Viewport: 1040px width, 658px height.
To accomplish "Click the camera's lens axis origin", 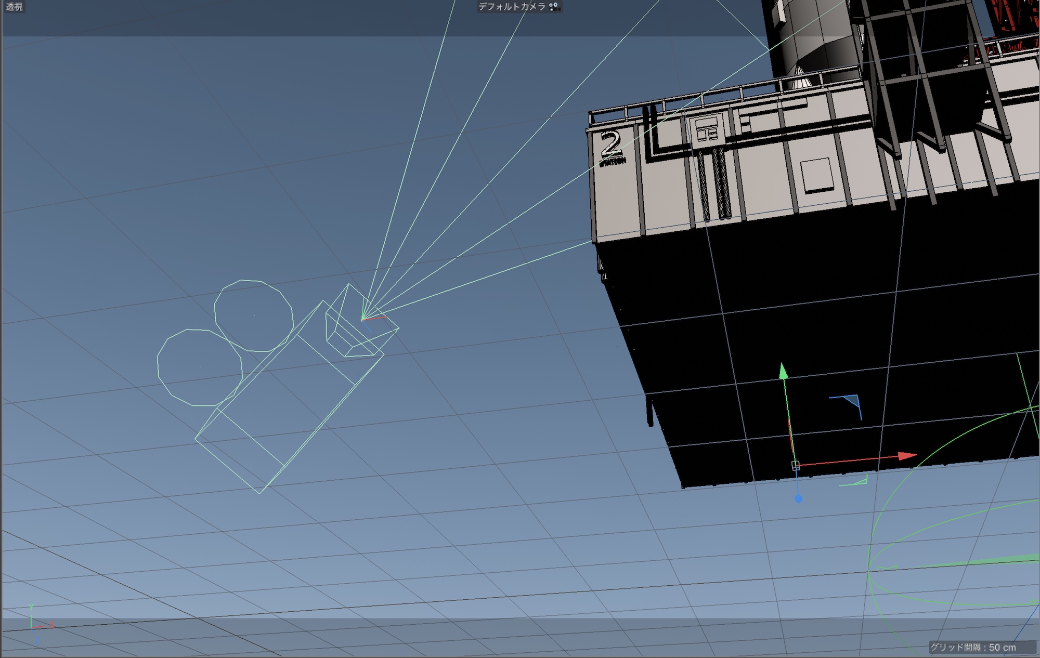I will 362,319.
